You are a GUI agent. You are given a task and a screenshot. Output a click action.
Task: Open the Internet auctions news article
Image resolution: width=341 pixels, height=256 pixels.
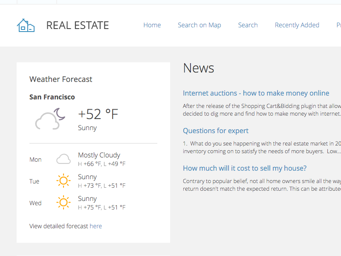click(256, 93)
